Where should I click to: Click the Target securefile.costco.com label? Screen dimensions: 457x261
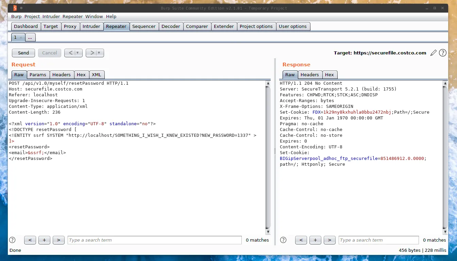(x=380, y=53)
